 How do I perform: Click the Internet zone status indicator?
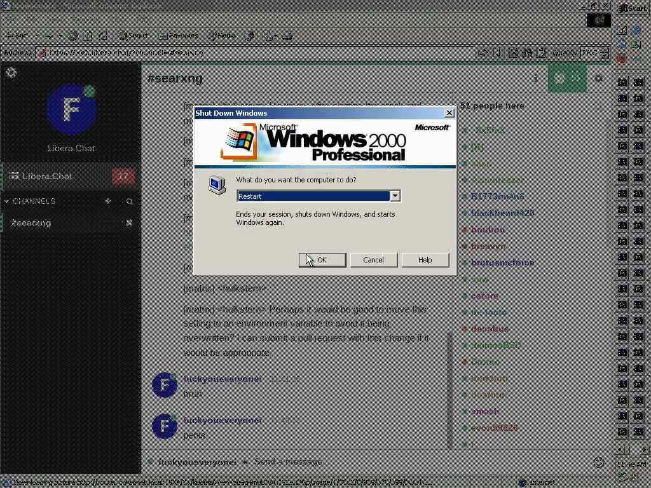click(537, 483)
